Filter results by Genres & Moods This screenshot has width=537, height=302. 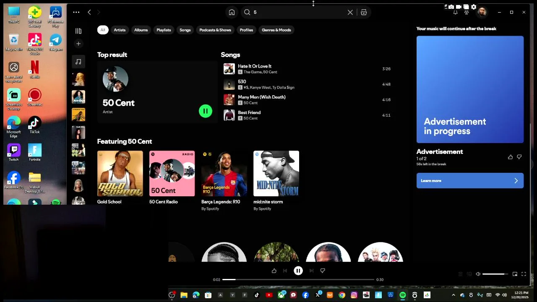[276, 30]
